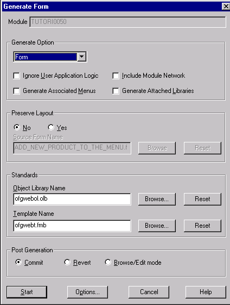Screen dimensions: 230x305
Task: Select Commit post generation option
Action: (x=18, y=262)
